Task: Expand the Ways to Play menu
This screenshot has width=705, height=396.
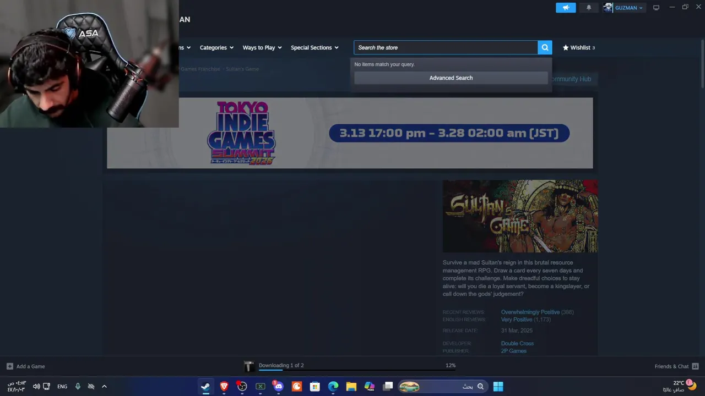Action: point(262,47)
